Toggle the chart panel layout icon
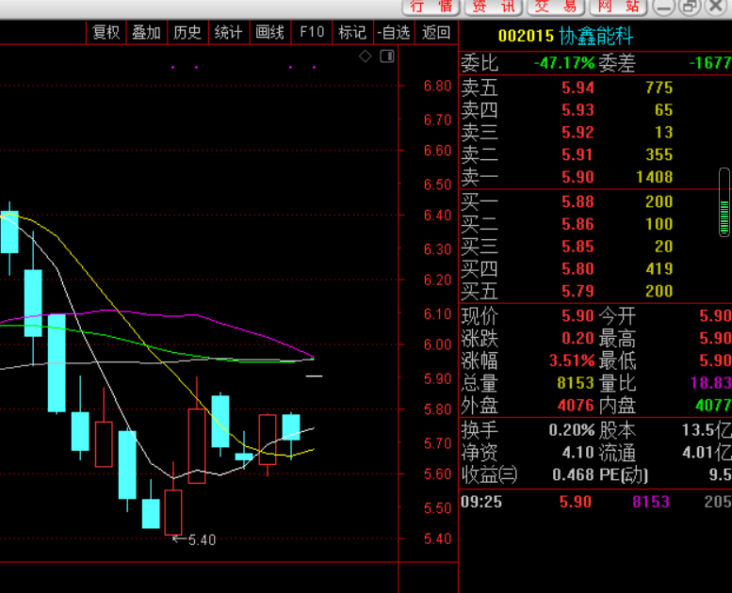Image resolution: width=732 pixels, height=593 pixels. click(386, 56)
